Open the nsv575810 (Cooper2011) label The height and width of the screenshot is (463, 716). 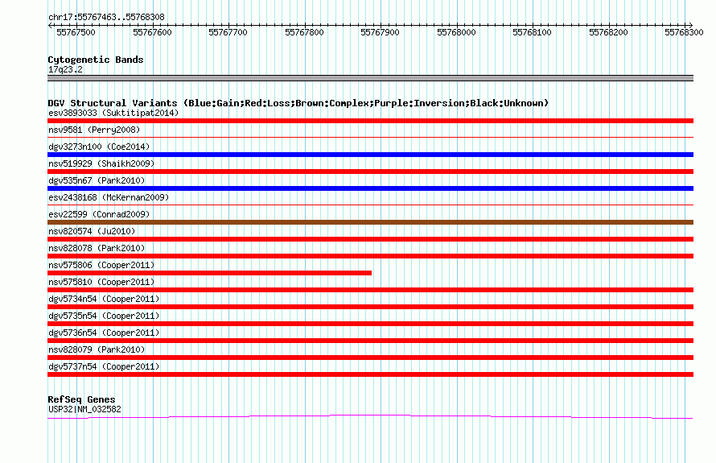(101, 282)
